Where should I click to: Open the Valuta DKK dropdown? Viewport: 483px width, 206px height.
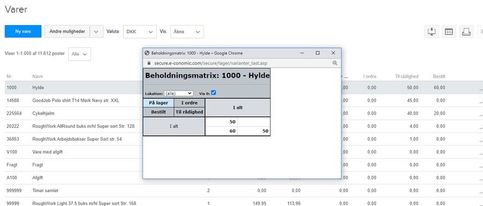tap(140, 32)
